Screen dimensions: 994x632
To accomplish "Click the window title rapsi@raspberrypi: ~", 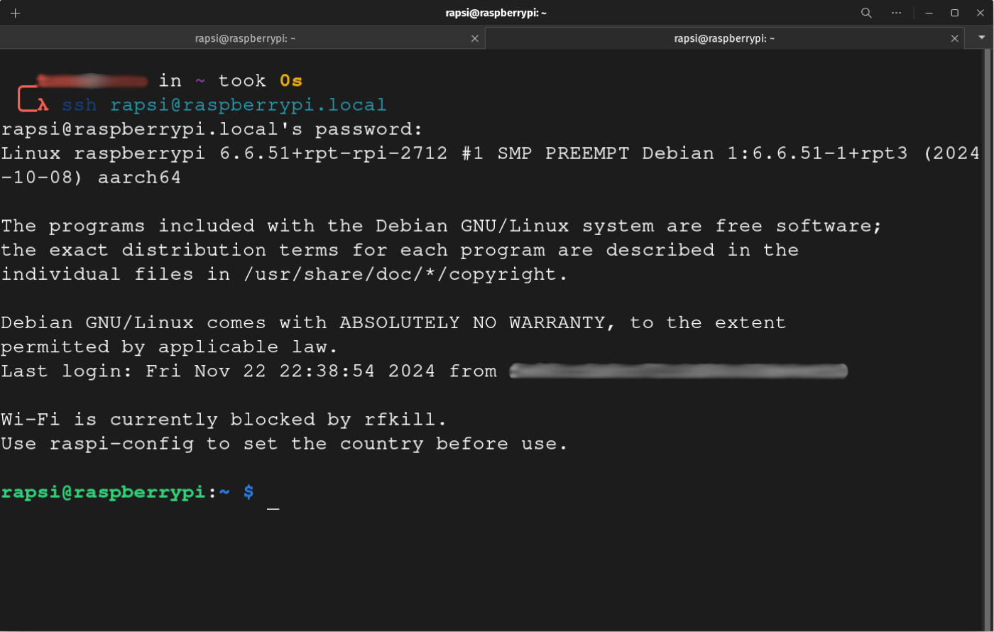I will click(496, 13).
